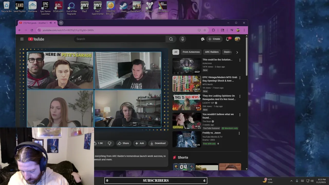This screenshot has height=185, width=329.
Task: Open Chrome three-dot menu
Action: tap(244, 30)
